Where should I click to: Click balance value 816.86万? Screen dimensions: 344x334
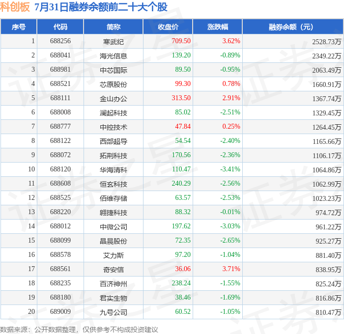click(328, 298)
